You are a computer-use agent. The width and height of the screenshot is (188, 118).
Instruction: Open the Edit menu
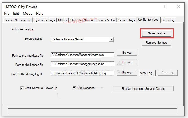pos(16,13)
